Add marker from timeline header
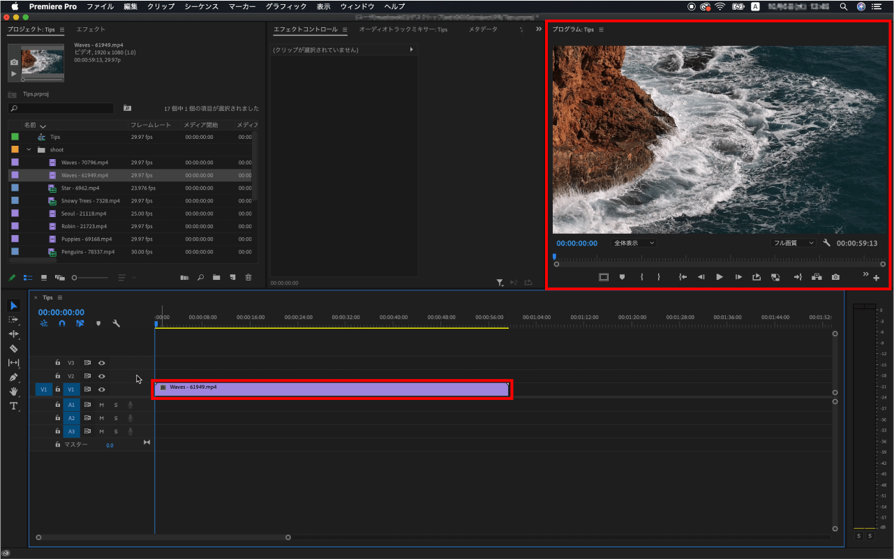 98,324
